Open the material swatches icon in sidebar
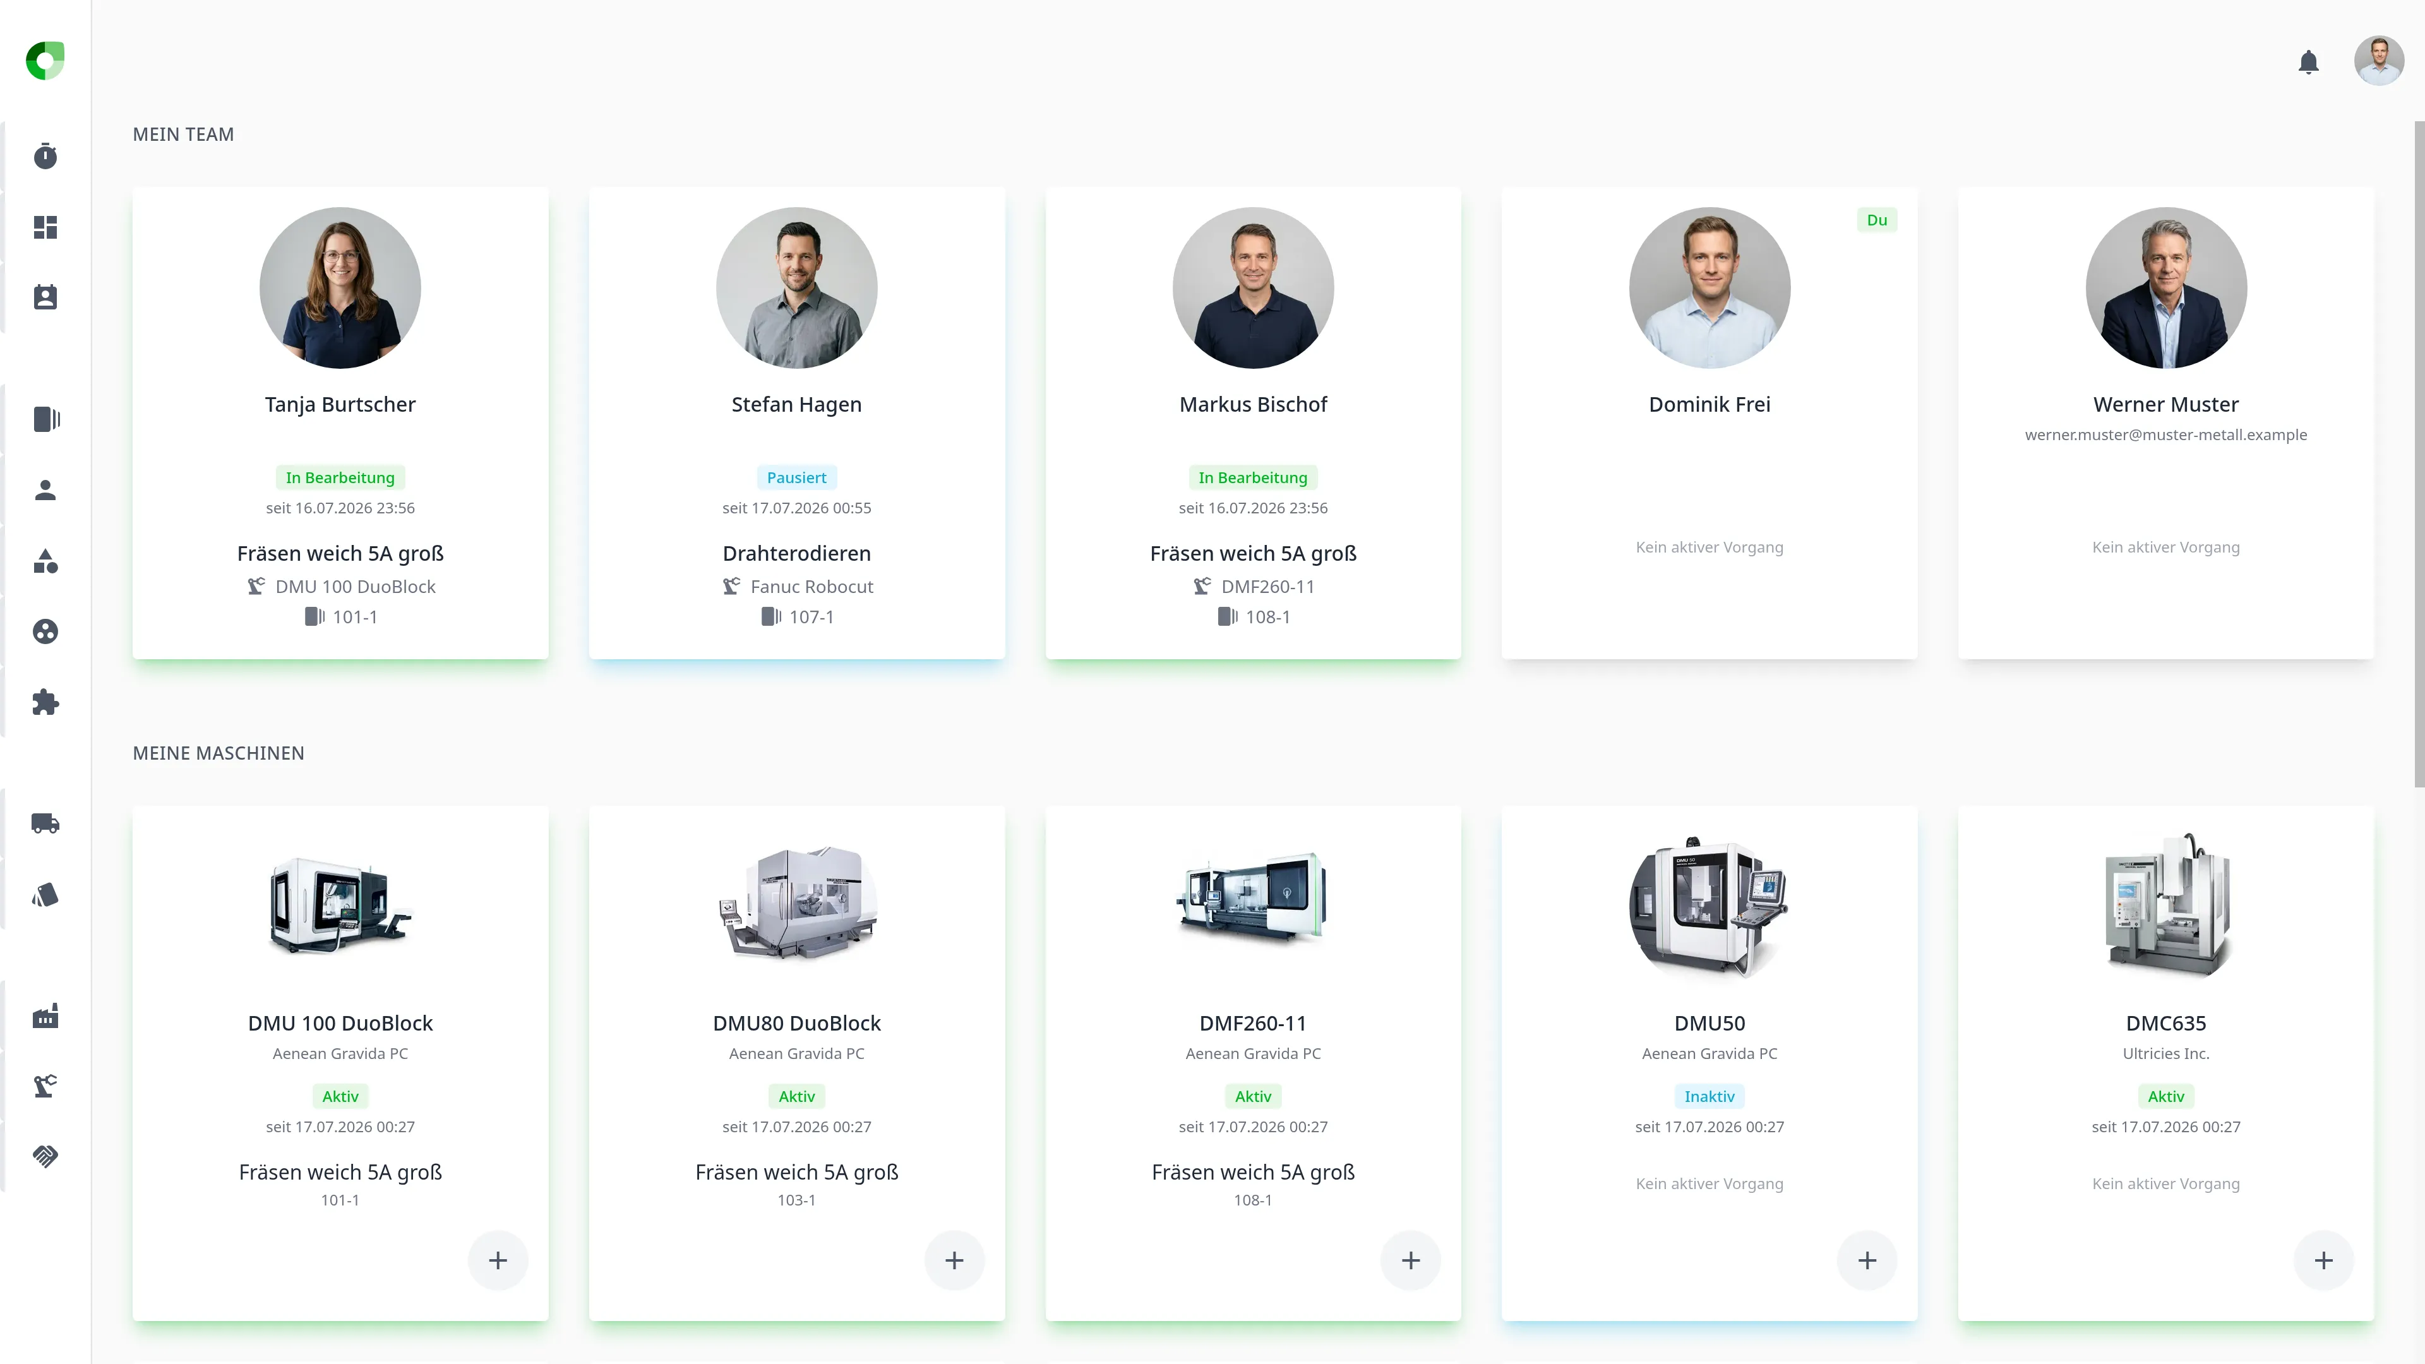 45,894
